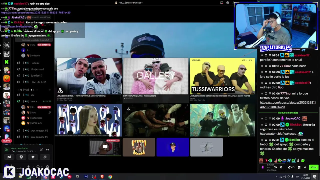Open the 7TV emote menu
320x180 pixels.
tap(275, 167)
